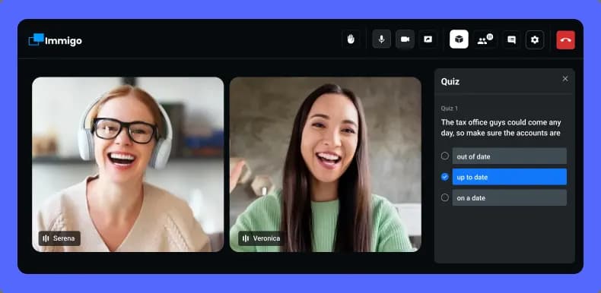
Task: Click the Immigo logo
Action: (x=56, y=39)
